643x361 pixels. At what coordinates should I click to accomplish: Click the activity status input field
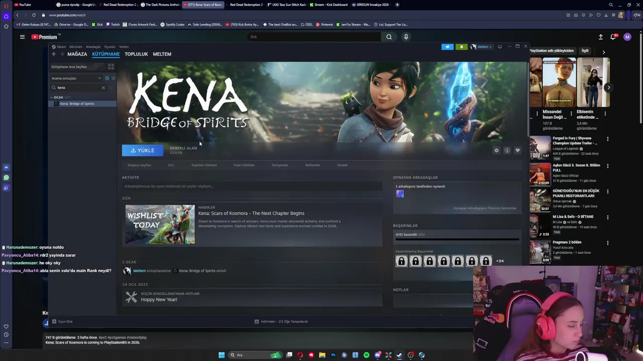pyautogui.click(x=252, y=187)
